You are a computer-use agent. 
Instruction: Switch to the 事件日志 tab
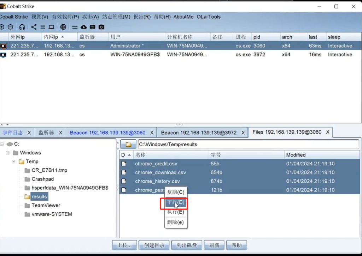coord(13,133)
